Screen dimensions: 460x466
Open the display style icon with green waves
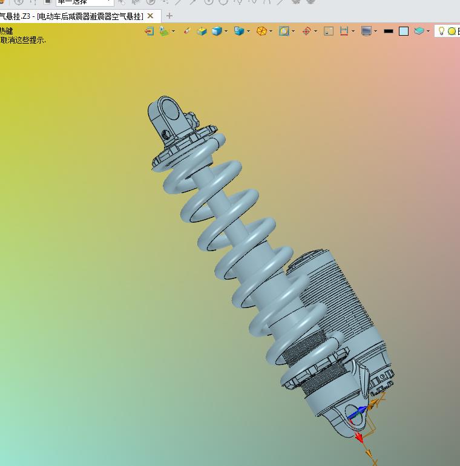(x=164, y=31)
